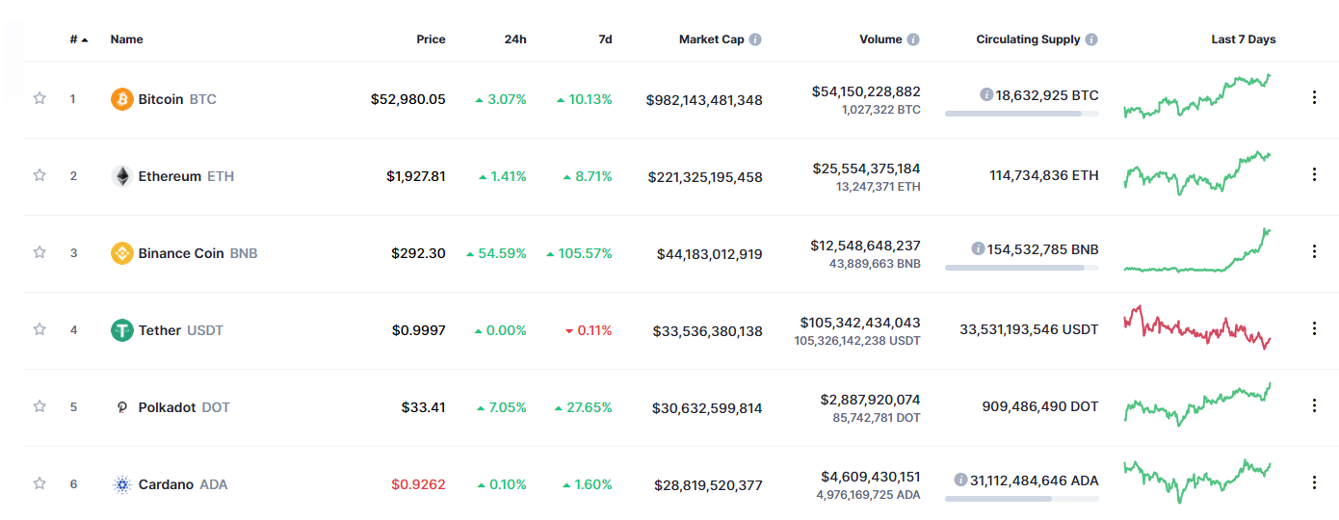This screenshot has width=1339, height=520.
Task: Open Binance Coin 7-day sparkline chart
Action: point(1197,250)
